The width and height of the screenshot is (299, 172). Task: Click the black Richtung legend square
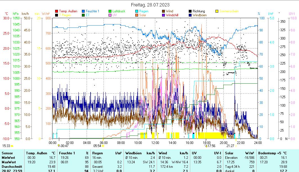click(190, 11)
